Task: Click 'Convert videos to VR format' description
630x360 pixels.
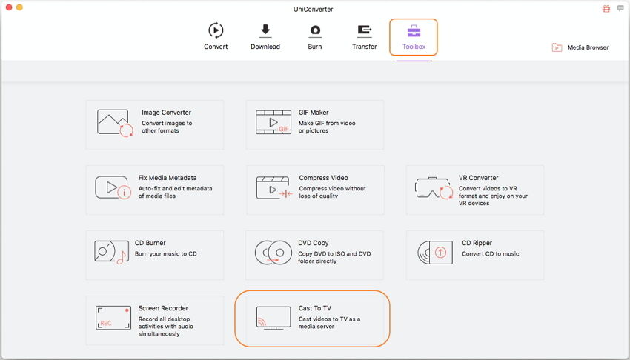Action: [493, 196]
